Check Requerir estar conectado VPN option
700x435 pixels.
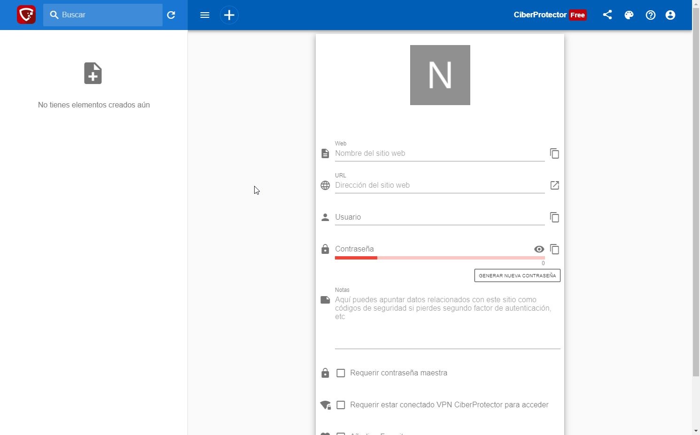(x=341, y=405)
